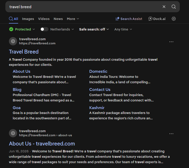Image resolution: width=189 pixels, height=168 pixels.
Task: Open three-dot menu for Travel Breed result
Action: (x=171, y=42)
